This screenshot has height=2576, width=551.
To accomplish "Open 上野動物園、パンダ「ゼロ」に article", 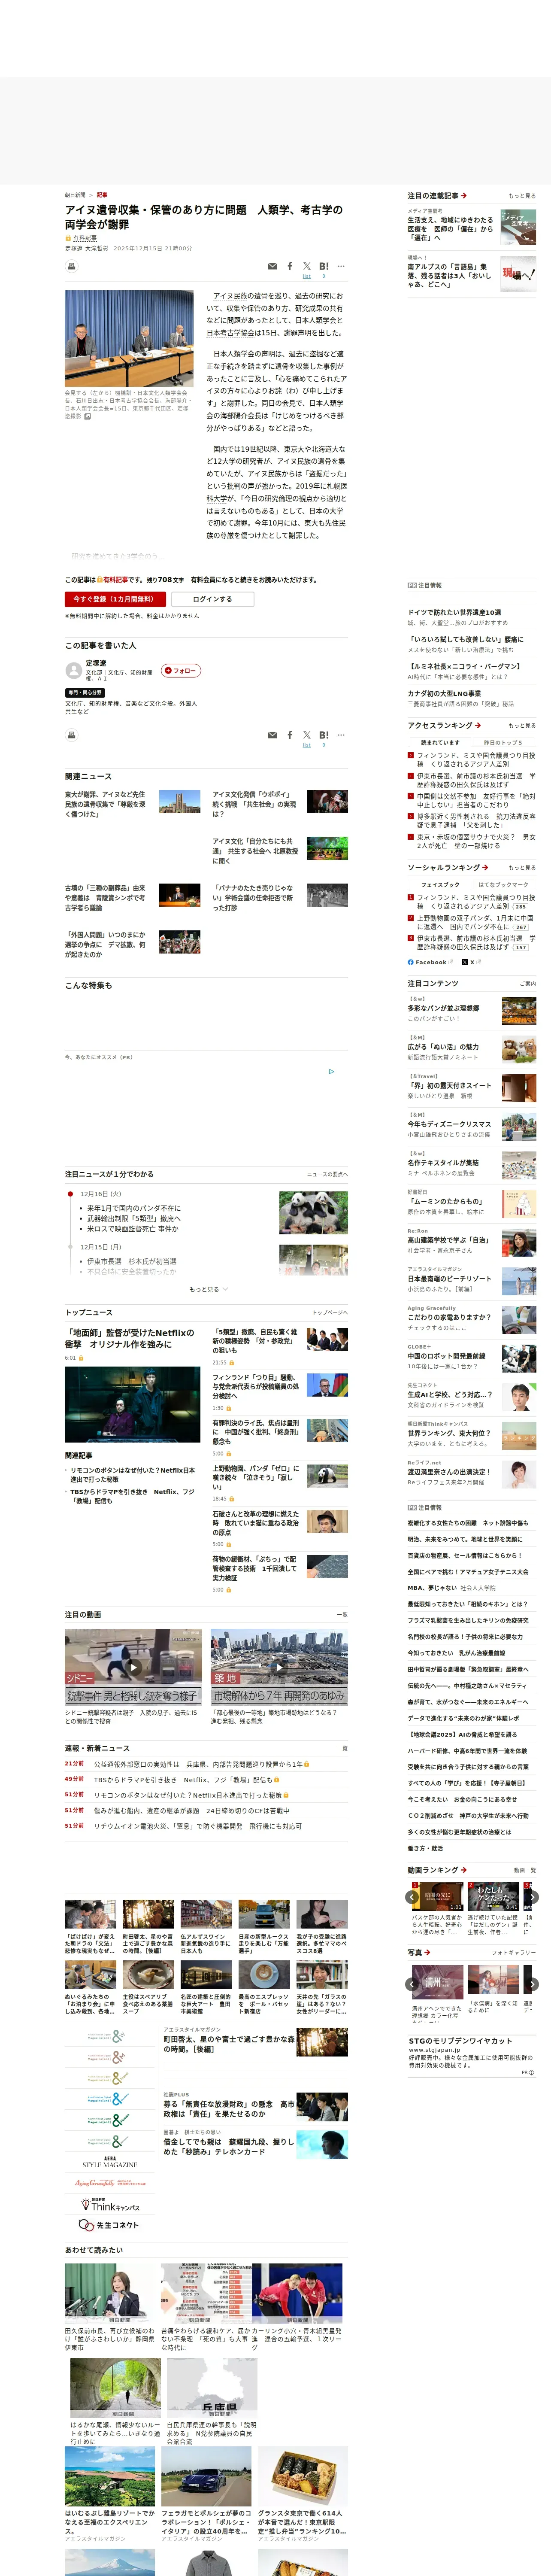I will [256, 1478].
